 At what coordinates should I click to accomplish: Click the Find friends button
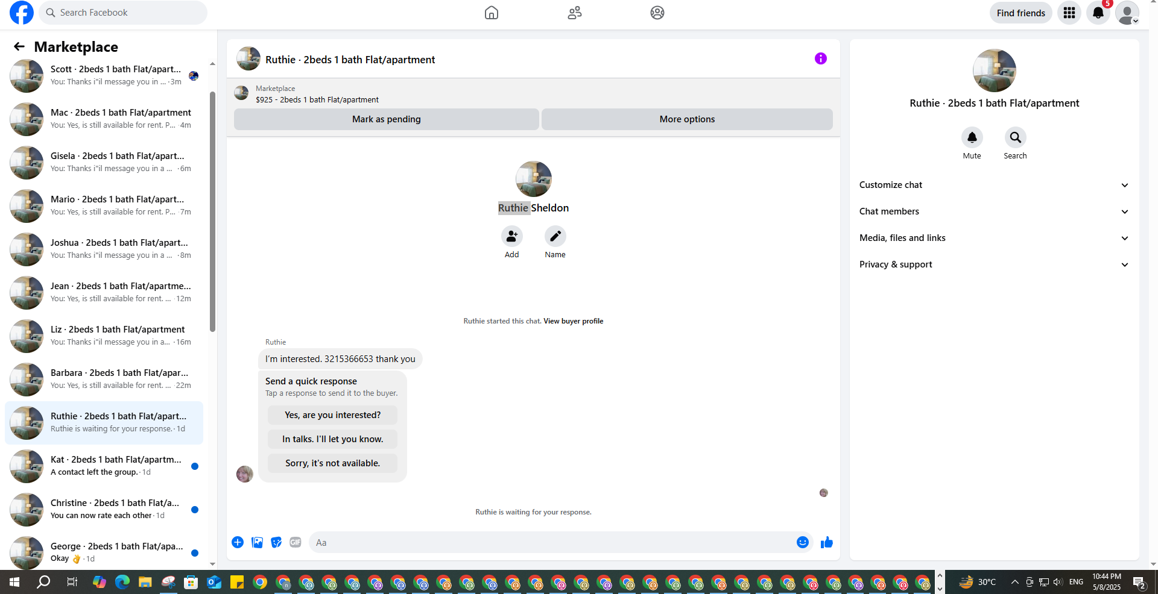[x=1021, y=13]
